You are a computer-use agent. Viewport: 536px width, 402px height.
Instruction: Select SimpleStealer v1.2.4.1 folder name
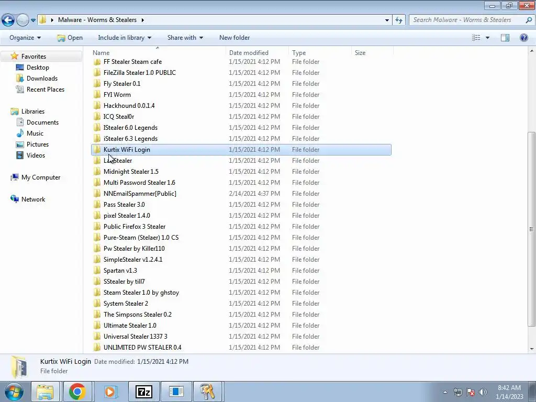133,260
